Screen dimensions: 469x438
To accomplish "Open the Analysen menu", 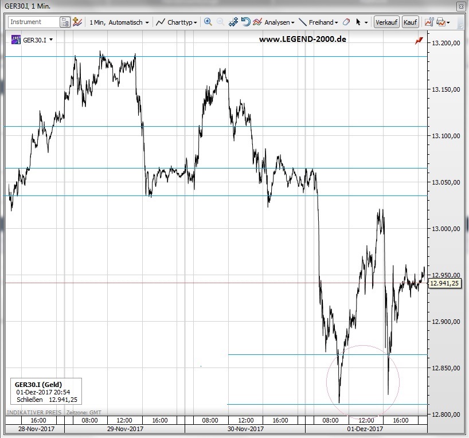I will point(274,22).
